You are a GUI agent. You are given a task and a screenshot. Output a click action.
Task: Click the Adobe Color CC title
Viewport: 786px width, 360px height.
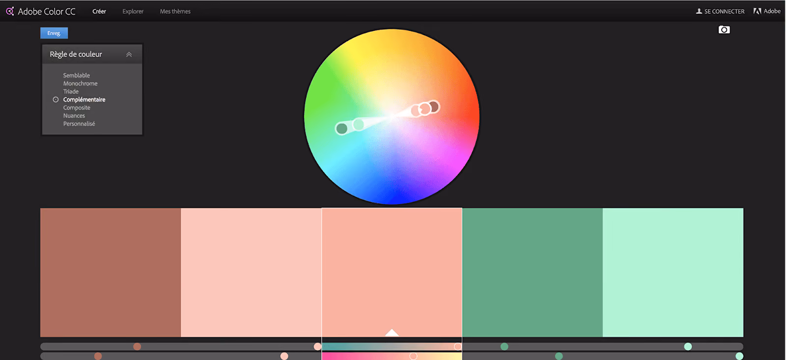tap(47, 11)
